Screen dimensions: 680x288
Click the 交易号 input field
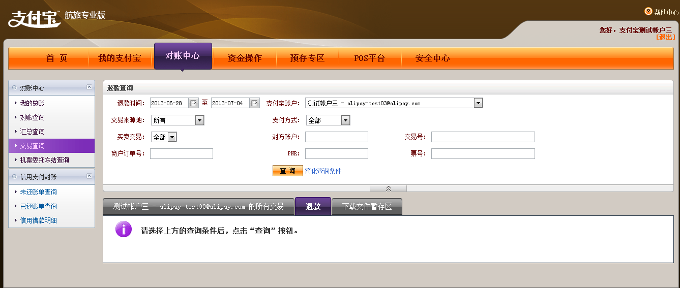click(x=483, y=137)
